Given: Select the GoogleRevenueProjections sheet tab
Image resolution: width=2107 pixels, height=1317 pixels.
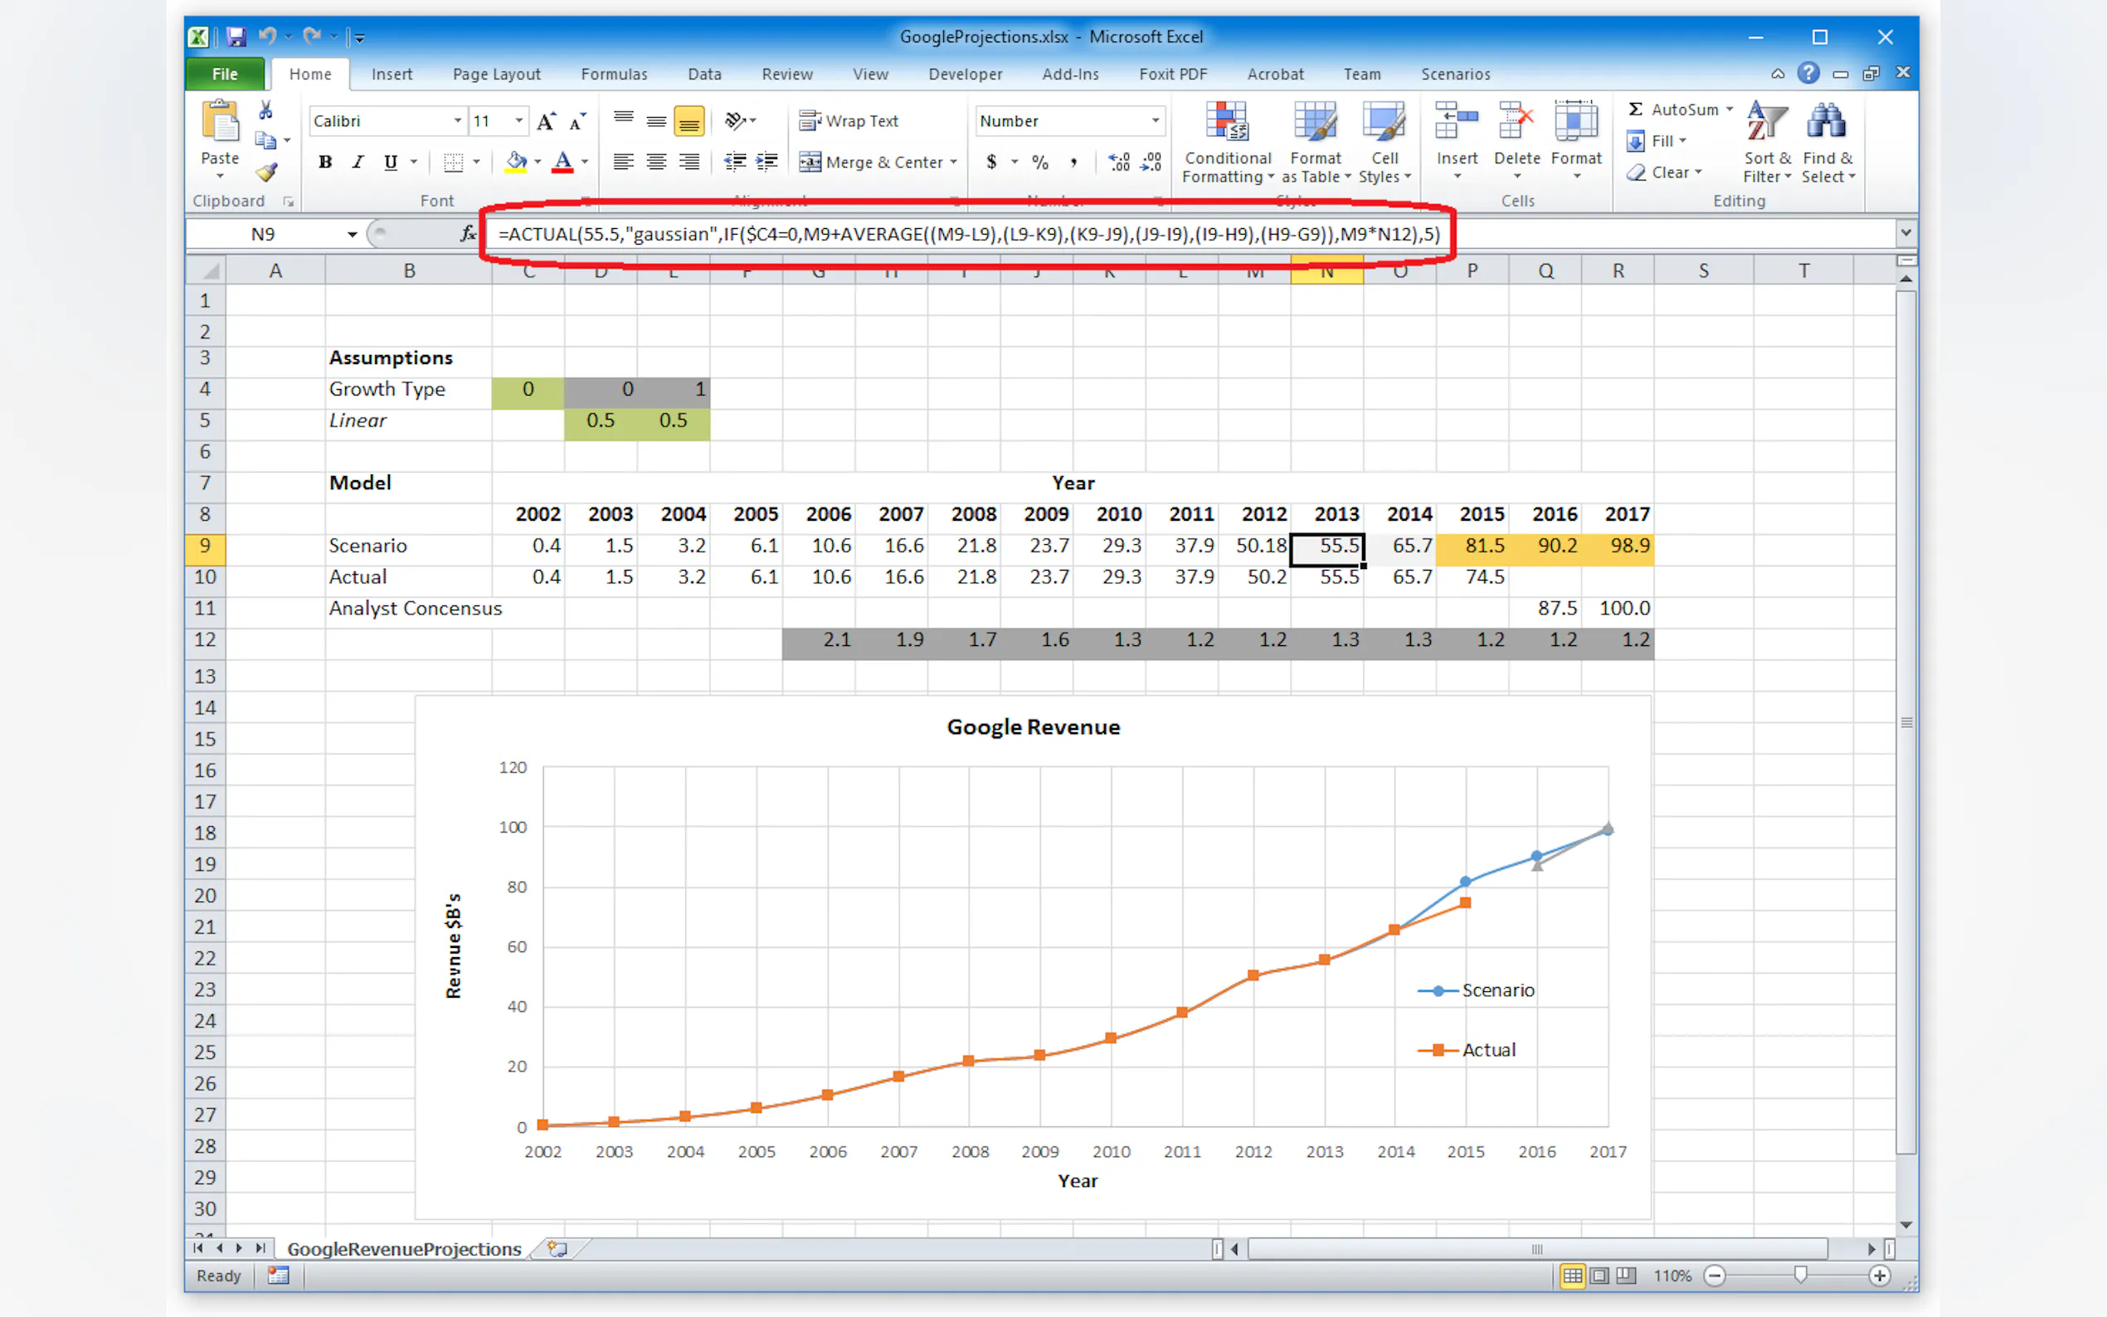Looking at the screenshot, I should tap(404, 1248).
